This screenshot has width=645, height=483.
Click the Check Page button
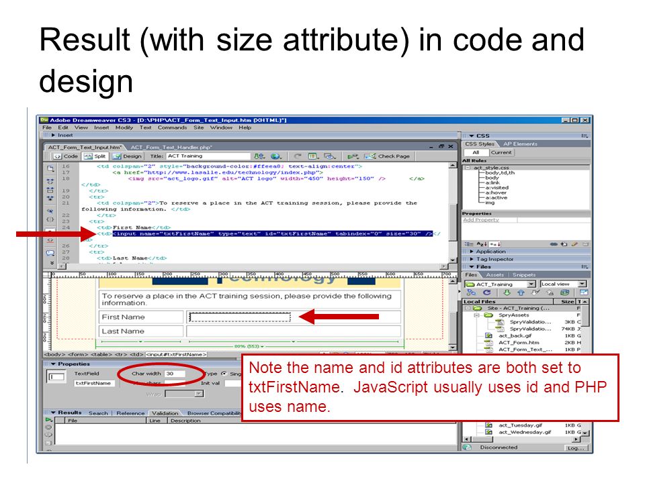click(387, 156)
